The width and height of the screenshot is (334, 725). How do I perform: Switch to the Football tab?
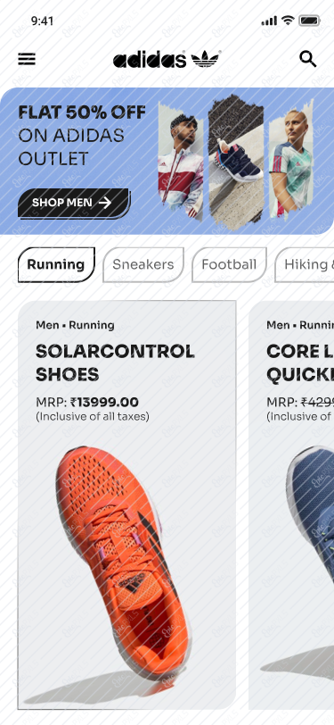229,264
